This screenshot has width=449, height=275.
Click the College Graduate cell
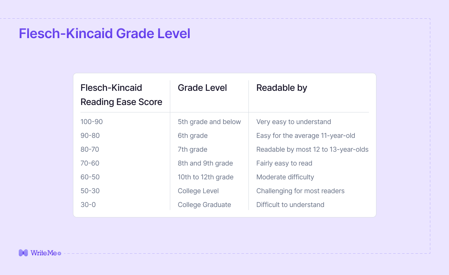pos(204,205)
